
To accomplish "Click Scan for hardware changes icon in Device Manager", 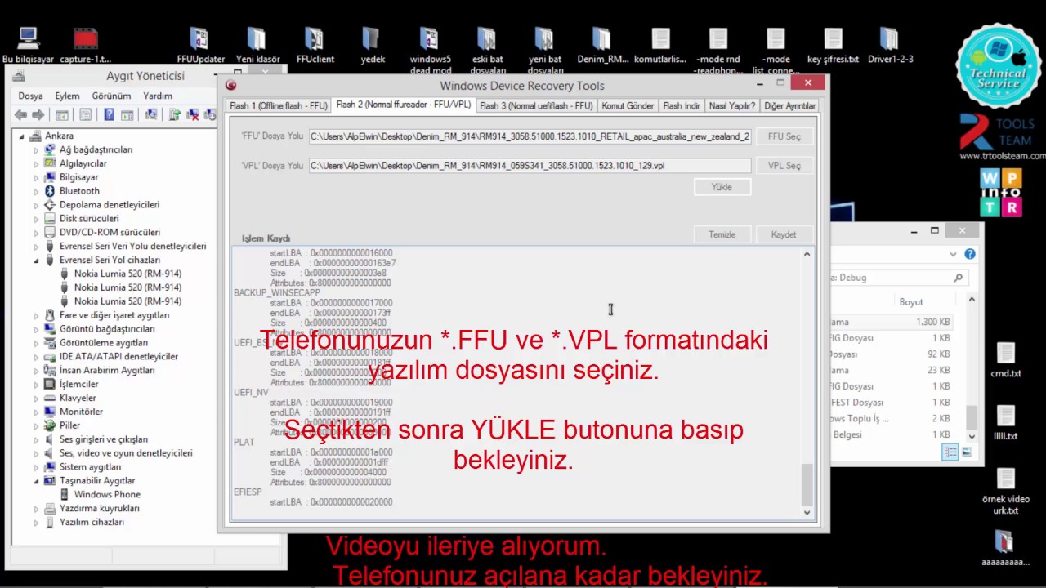I will point(151,115).
